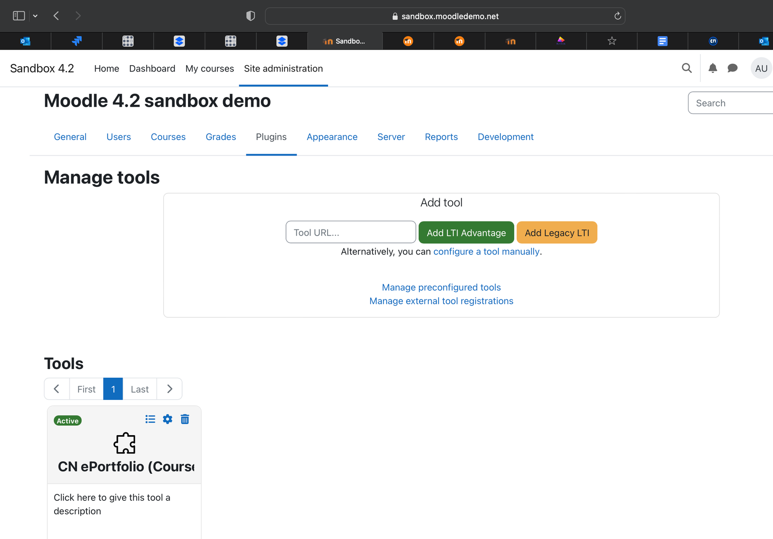This screenshot has width=773, height=539.
Task: Switch to the Reports admin tab
Action: [441, 137]
